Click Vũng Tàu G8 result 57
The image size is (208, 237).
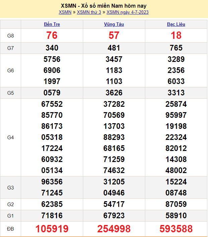[114, 35]
